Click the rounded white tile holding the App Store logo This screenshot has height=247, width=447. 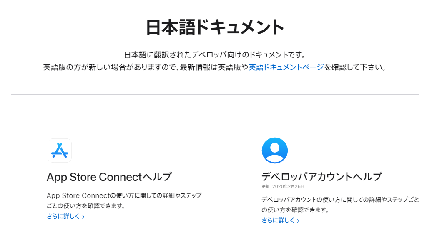click(x=60, y=151)
